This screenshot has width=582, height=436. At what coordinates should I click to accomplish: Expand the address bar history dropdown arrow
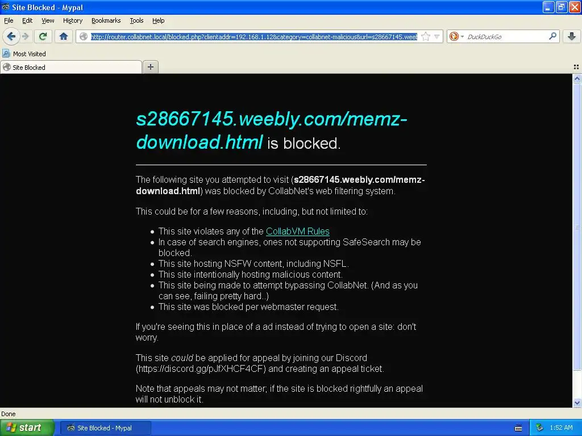[437, 36]
